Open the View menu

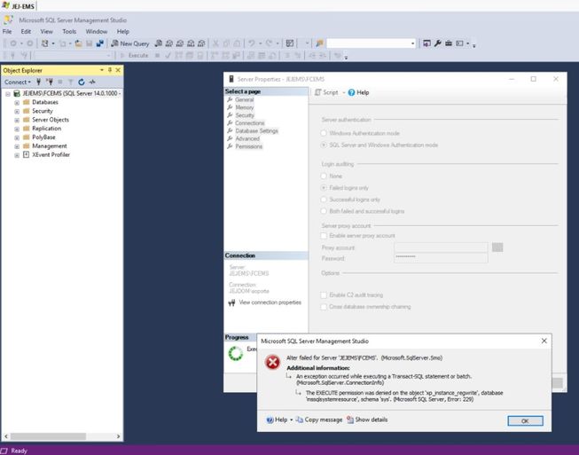point(46,31)
